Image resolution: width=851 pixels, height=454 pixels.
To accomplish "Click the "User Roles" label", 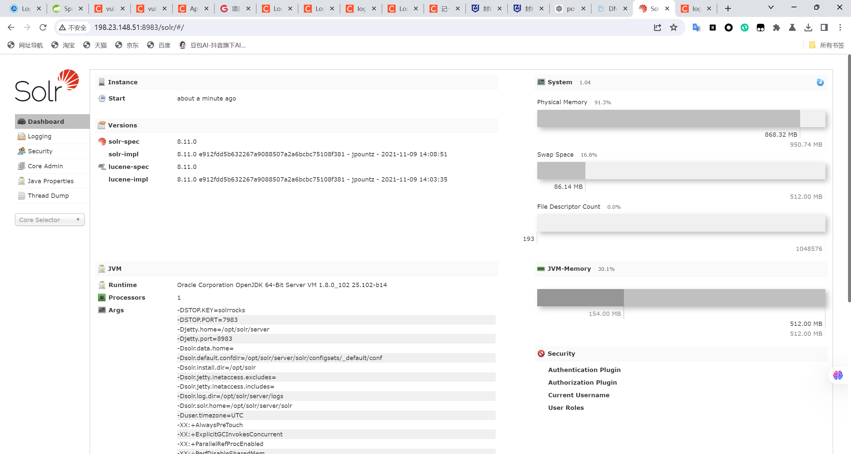I will [x=566, y=408].
